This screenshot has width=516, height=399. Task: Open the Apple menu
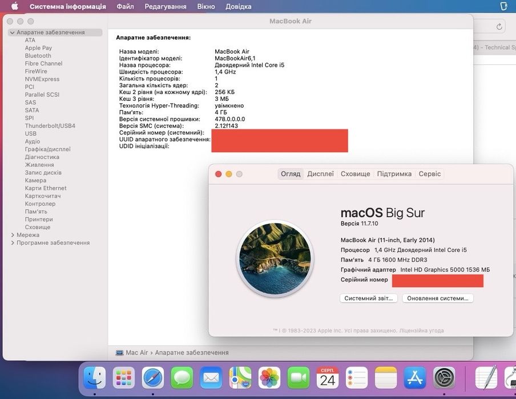coord(14,6)
